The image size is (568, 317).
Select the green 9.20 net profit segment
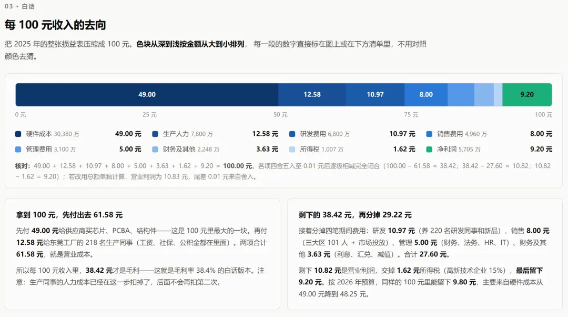coord(527,95)
